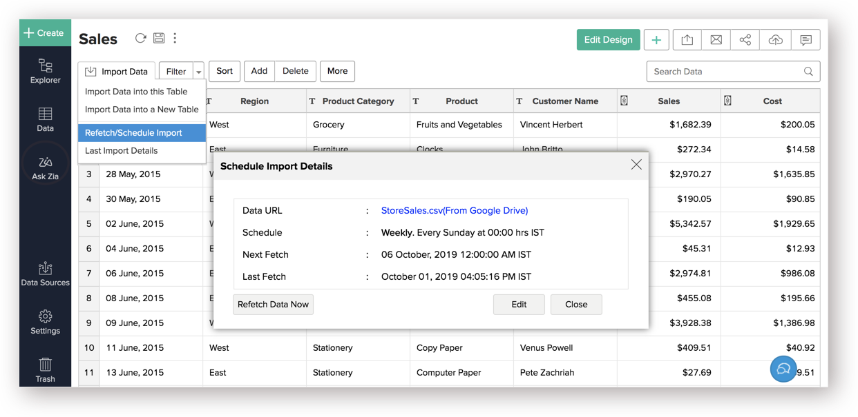
Task: Open Data Sources in sidebar
Action: [x=45, y=274]
